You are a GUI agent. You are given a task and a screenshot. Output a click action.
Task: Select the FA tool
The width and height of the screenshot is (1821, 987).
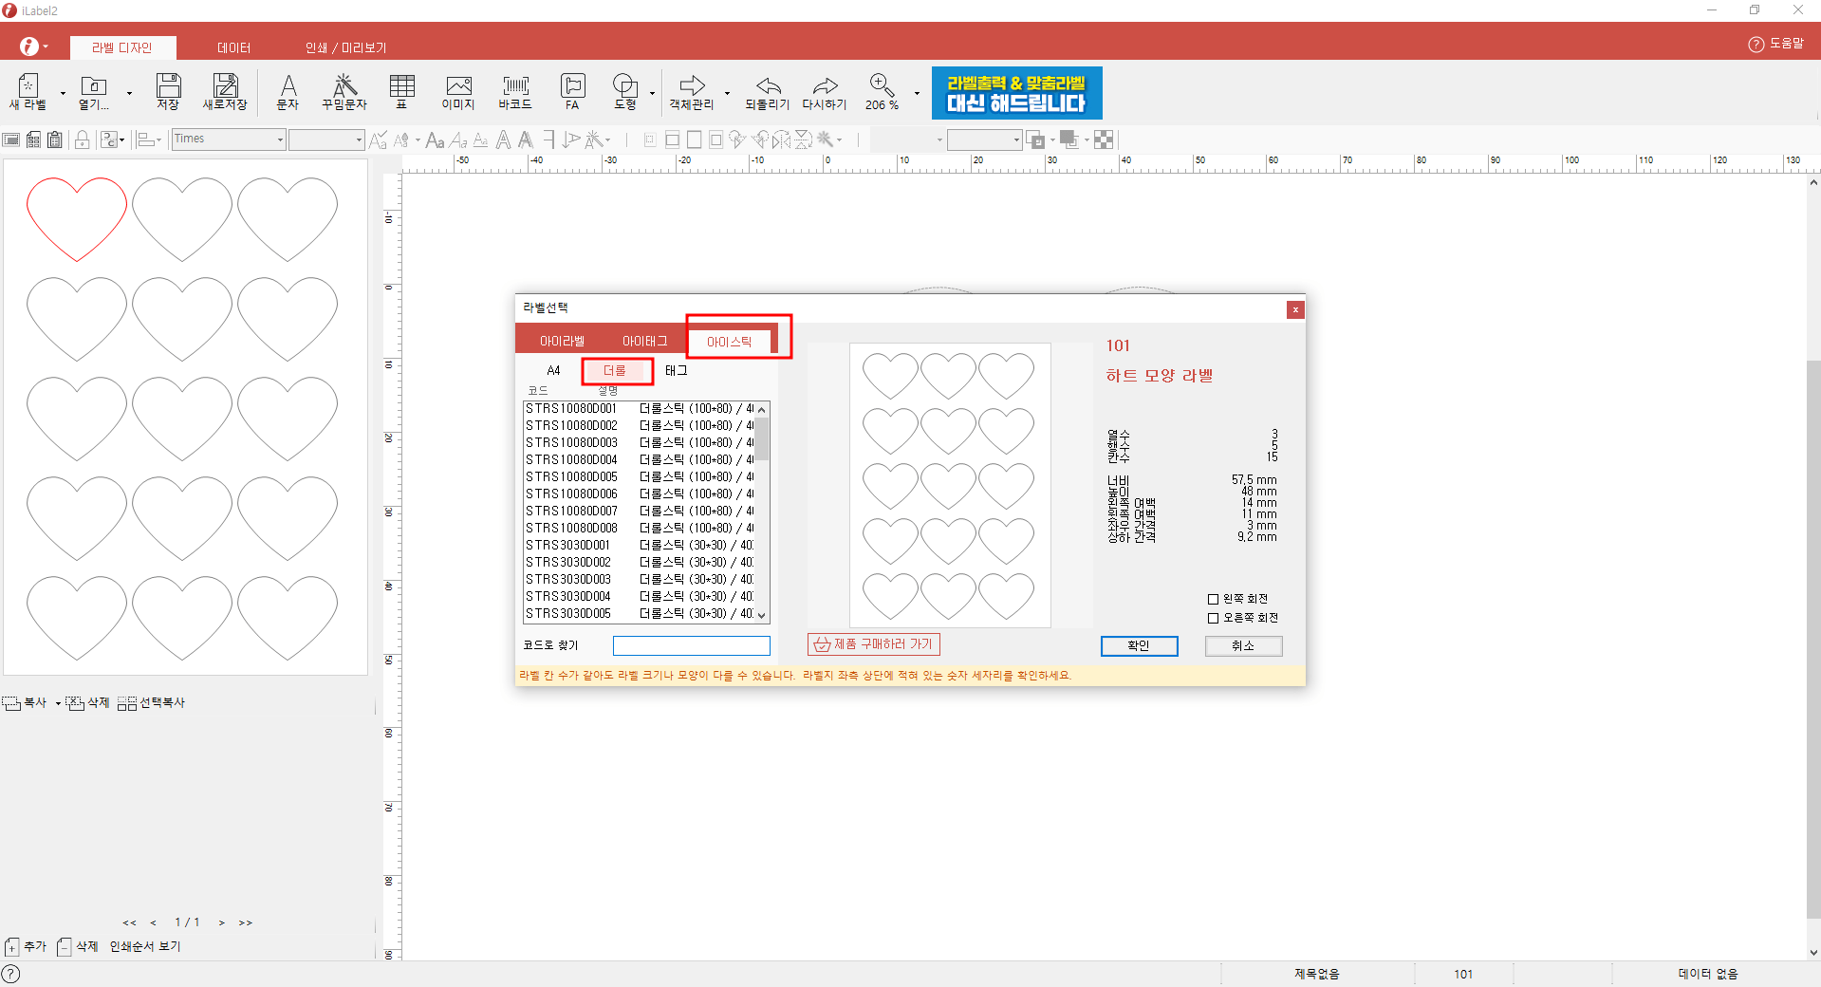(572, 92)
